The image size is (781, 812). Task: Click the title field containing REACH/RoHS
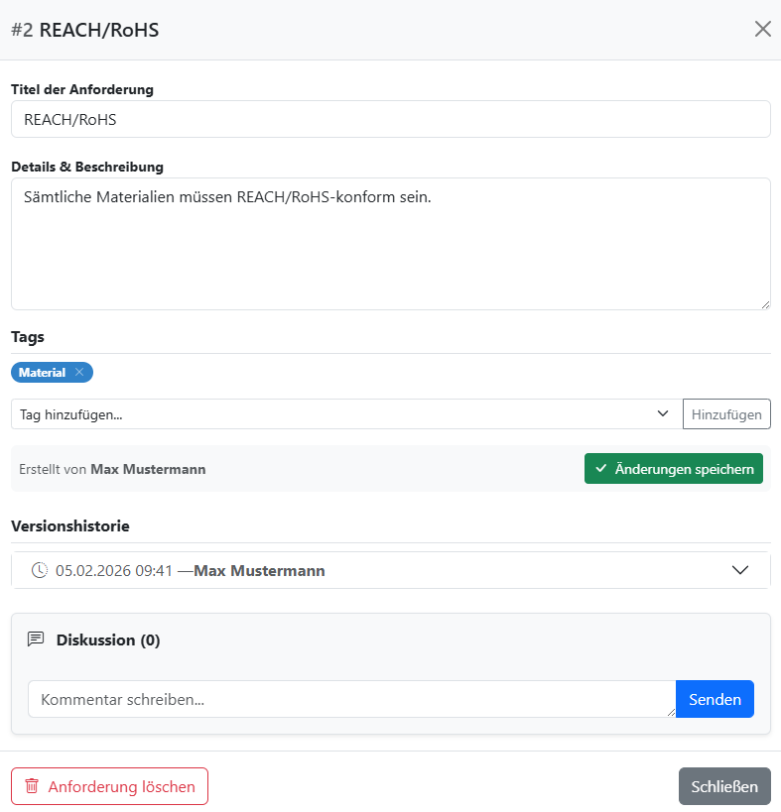[390, 119]
